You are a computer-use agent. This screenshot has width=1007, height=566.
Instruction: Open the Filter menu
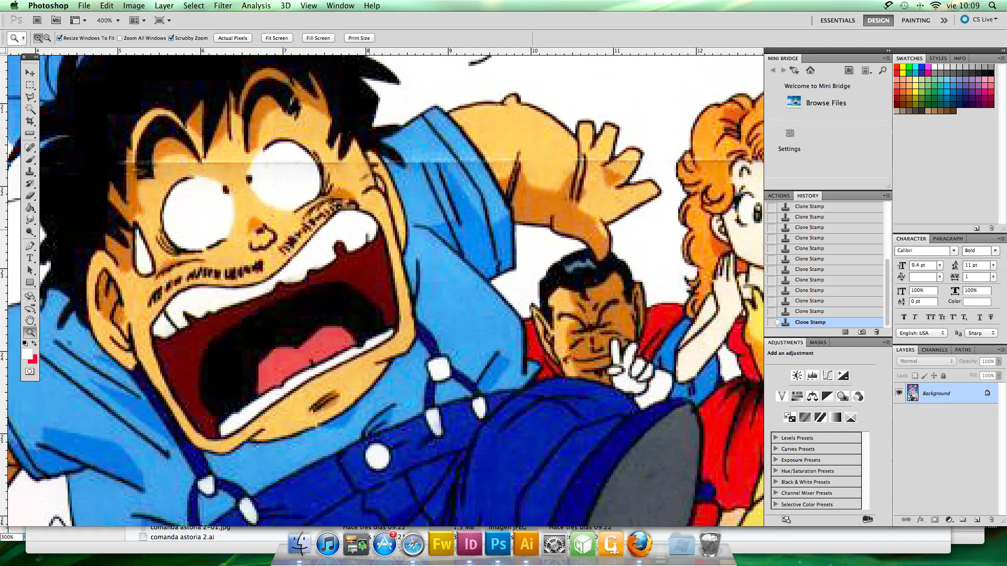coord(222,6)
